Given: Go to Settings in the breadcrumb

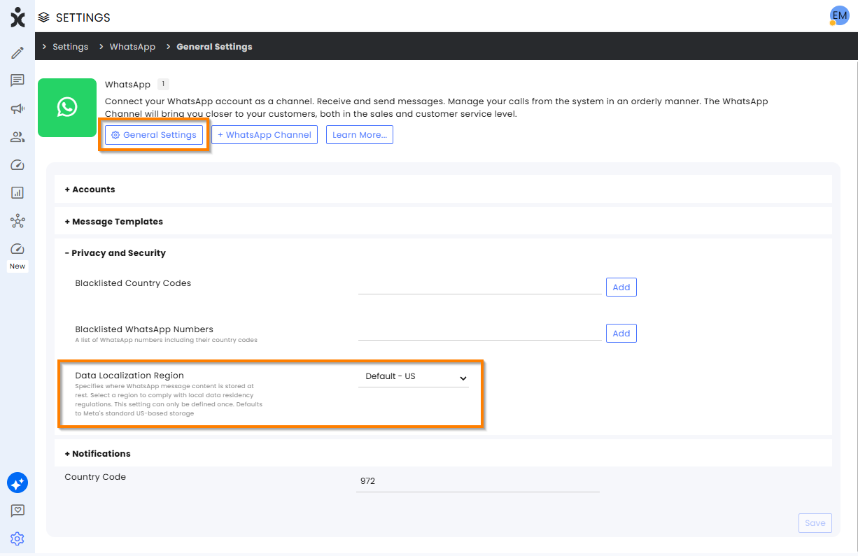Looking at the screenshot, I should click(x=70, y=47).
